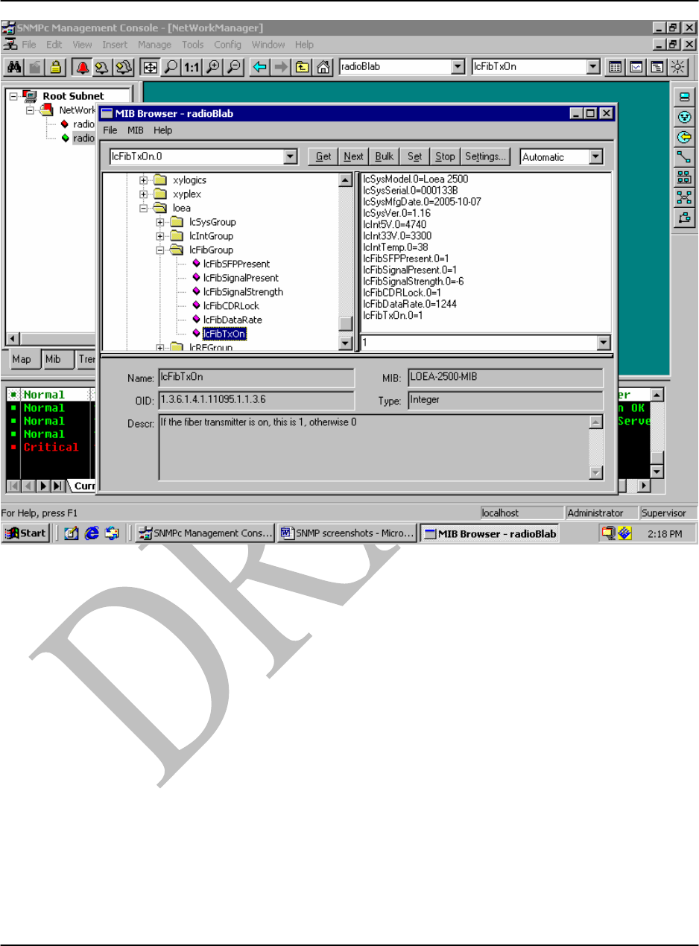Click the cyan back arrow toolbar icon
Viewport: 699px width, 946px height.
click(x=260, y=67)
